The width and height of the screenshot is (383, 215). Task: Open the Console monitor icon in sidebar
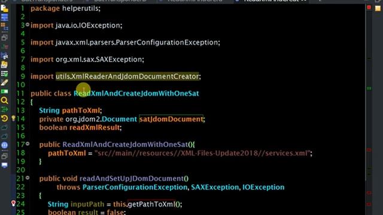(4, 165)
